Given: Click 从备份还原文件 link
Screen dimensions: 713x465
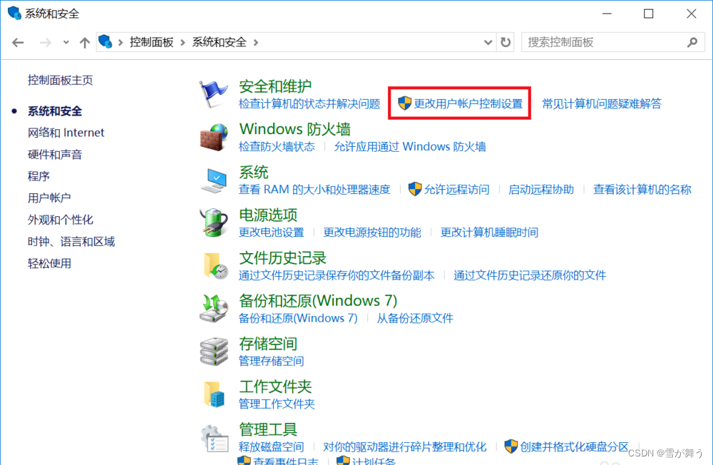Looking at the screenshot, I should [415, 318].
